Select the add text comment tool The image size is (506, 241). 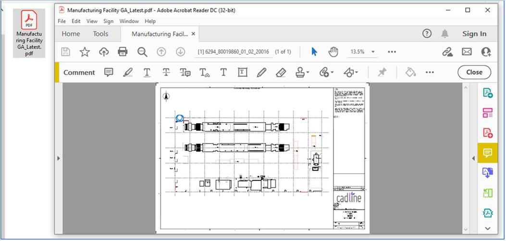pos(223,72)
